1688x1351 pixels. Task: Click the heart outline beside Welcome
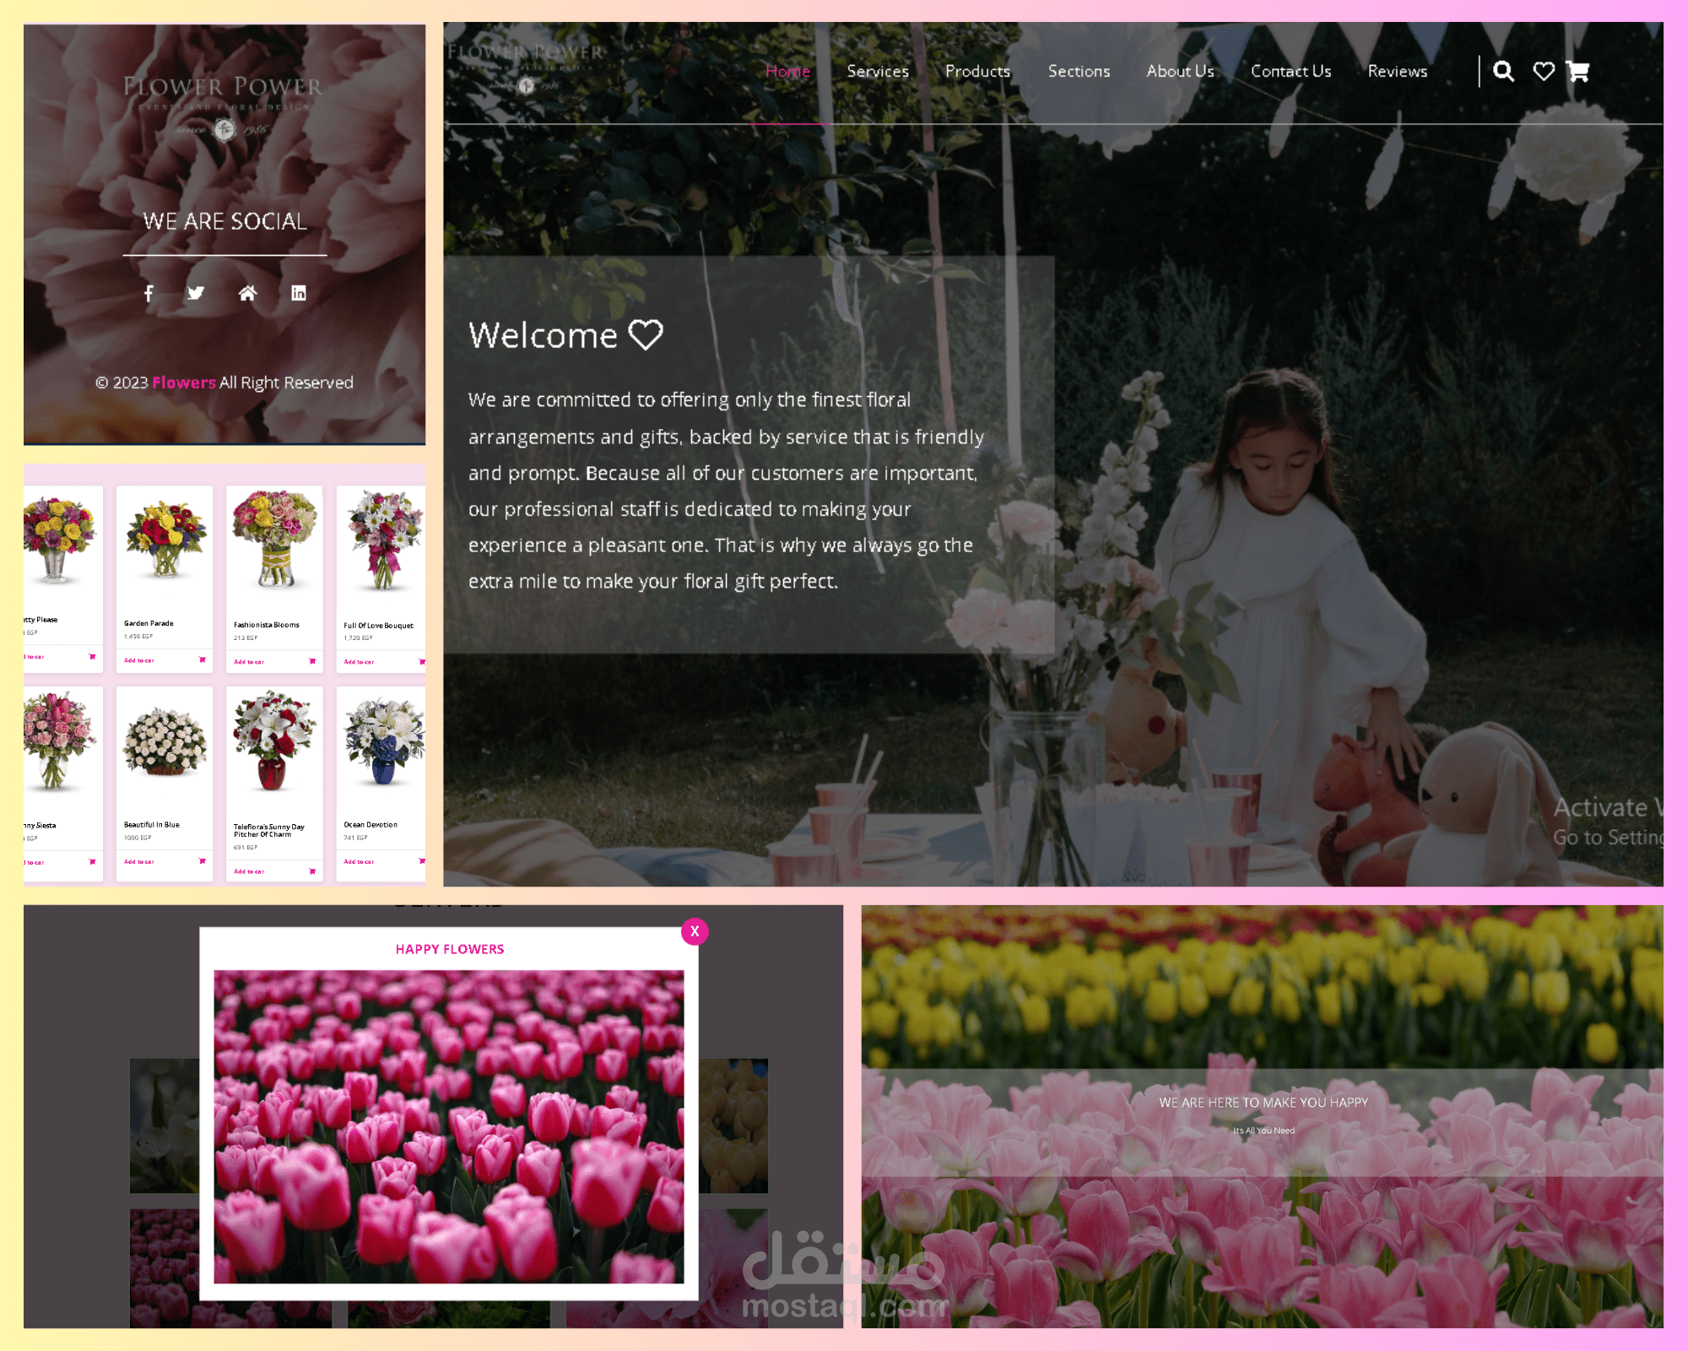point(646,334)
